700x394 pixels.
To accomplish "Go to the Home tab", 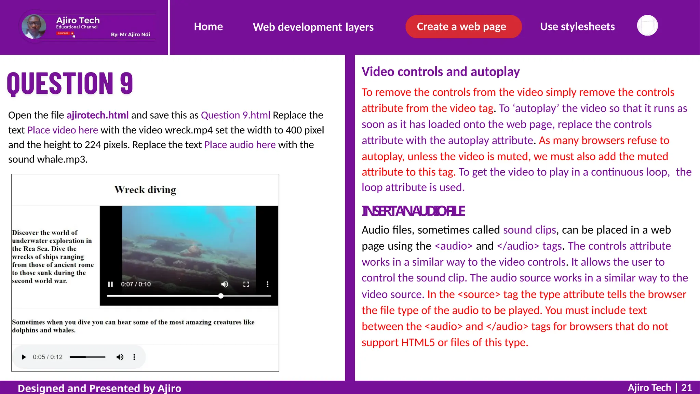I will pyautogui.click(x=208, y=27).
